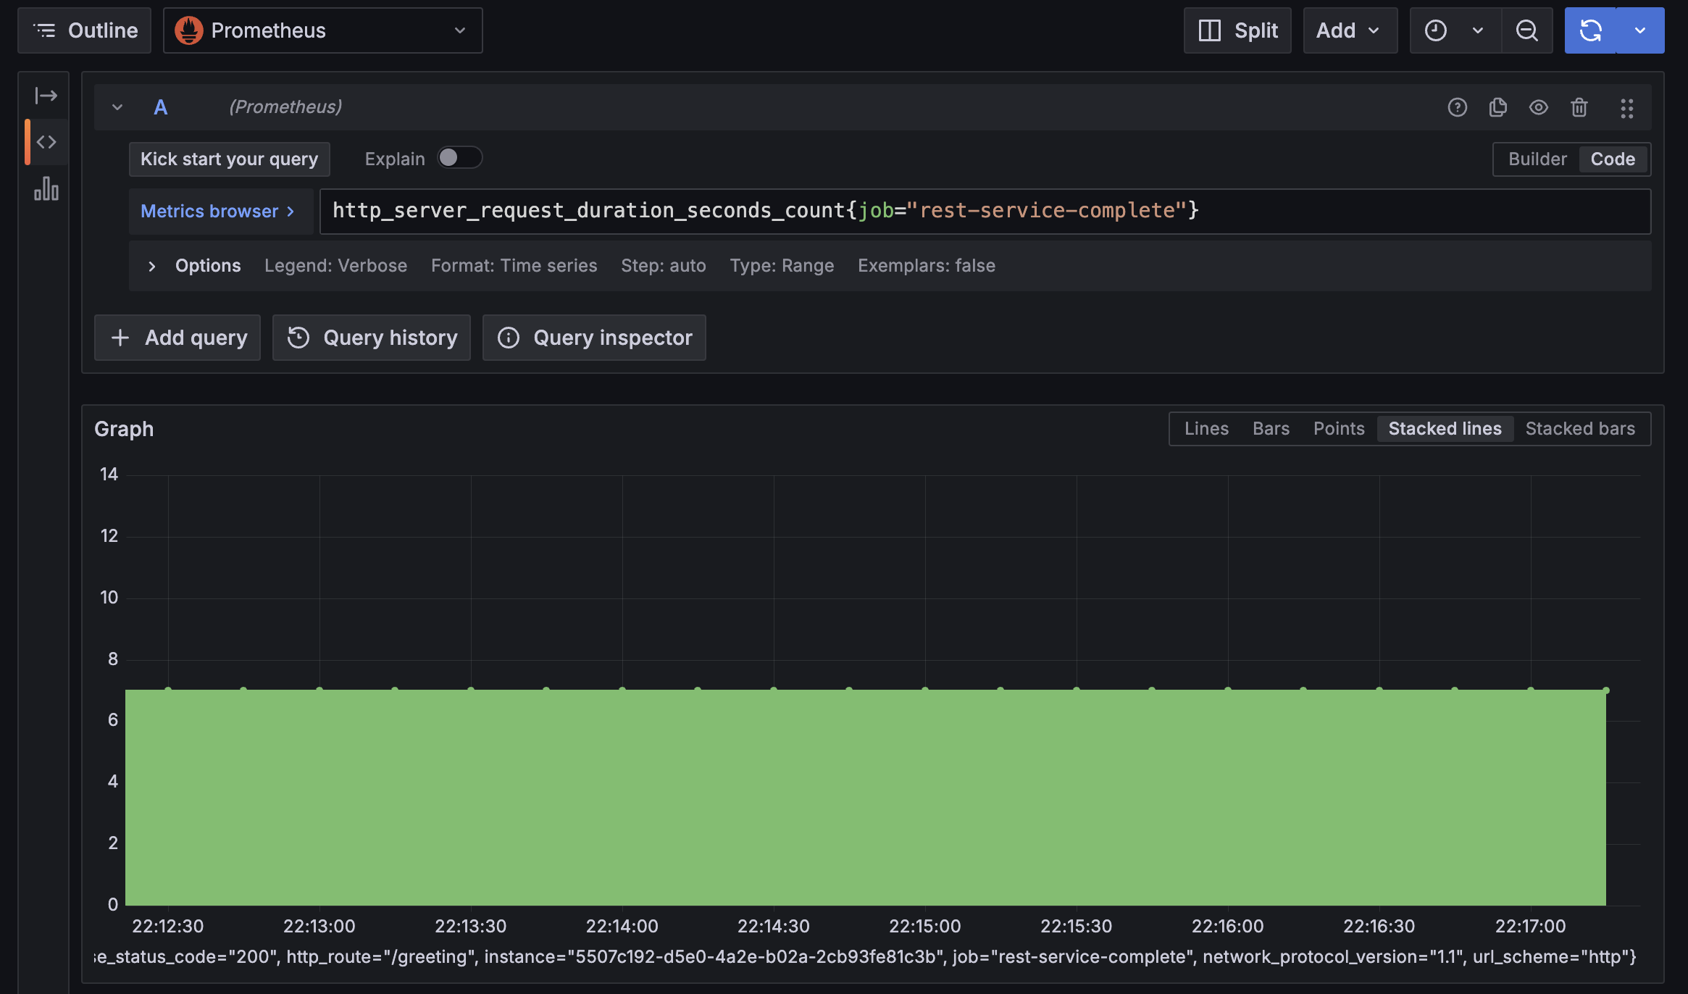Open Query history

372,338
